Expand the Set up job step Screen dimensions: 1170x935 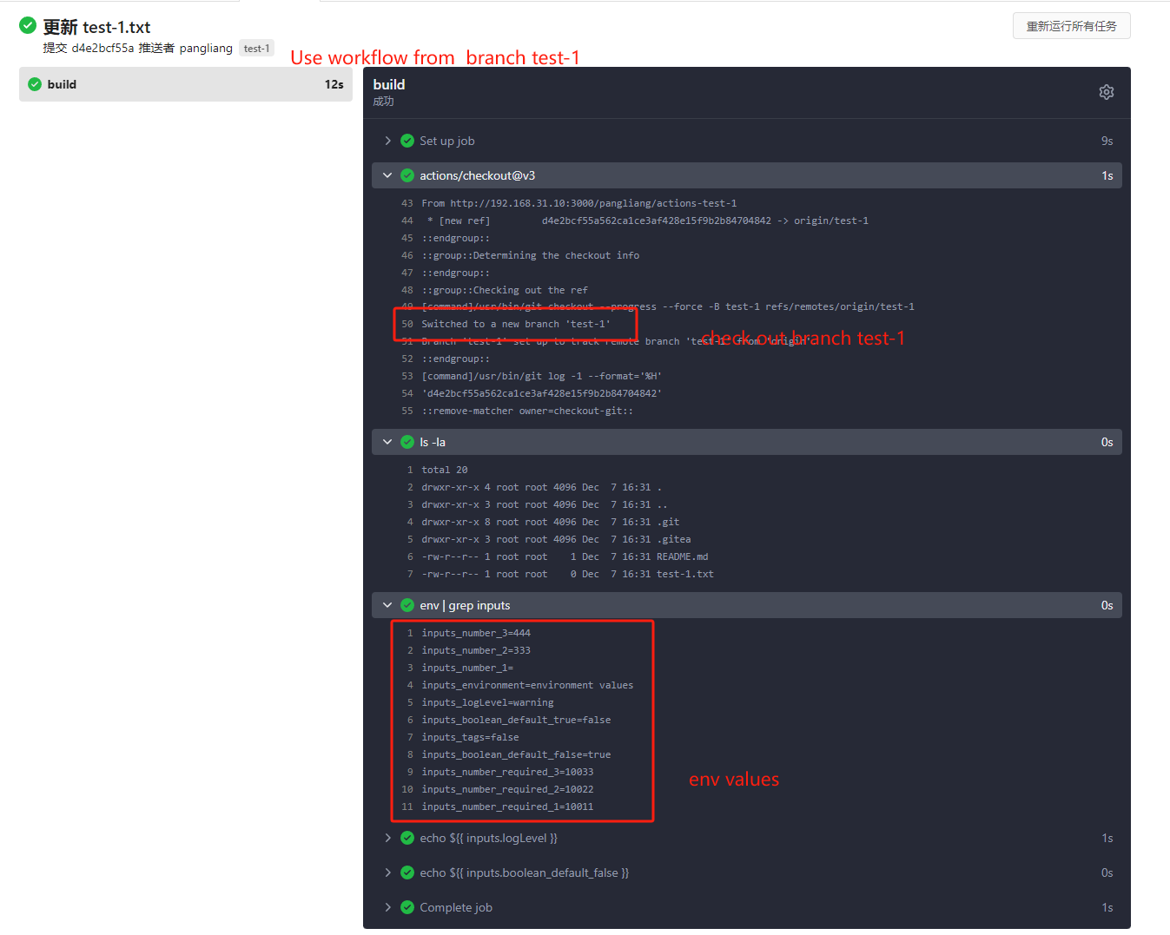pos(387,141)
